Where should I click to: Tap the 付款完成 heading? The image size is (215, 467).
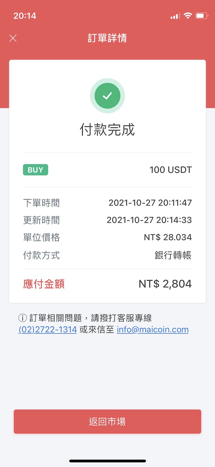point(107,130)
